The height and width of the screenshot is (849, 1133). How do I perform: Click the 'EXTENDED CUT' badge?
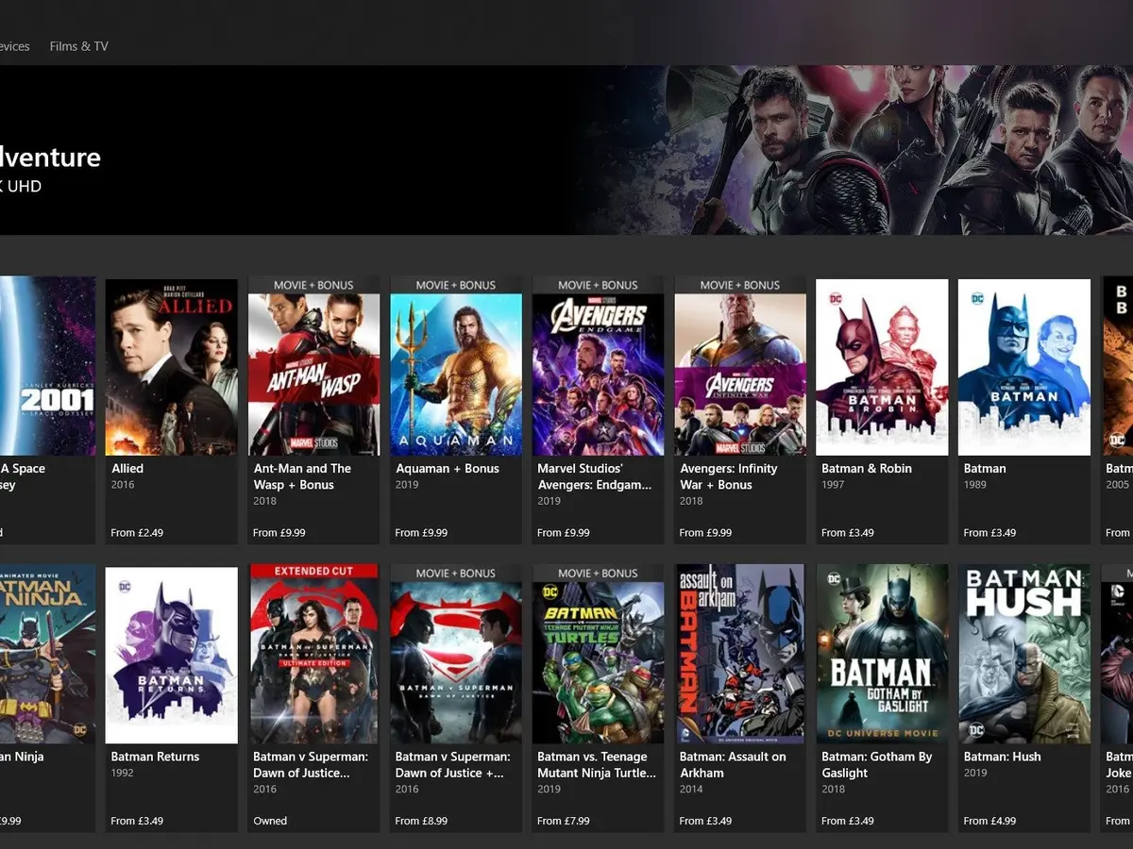(x=314, y=572)
